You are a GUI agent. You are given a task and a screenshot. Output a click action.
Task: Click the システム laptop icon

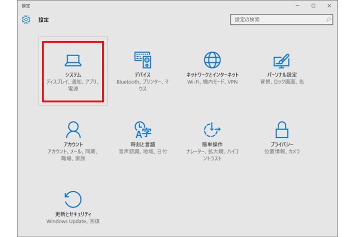(72, 60)
